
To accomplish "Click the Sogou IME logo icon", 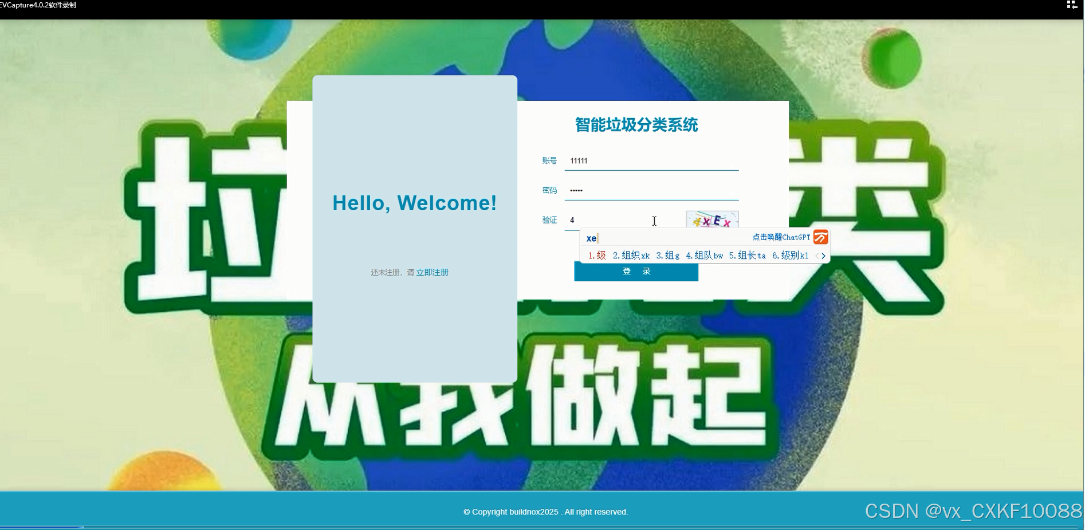I will click(821, 237).
